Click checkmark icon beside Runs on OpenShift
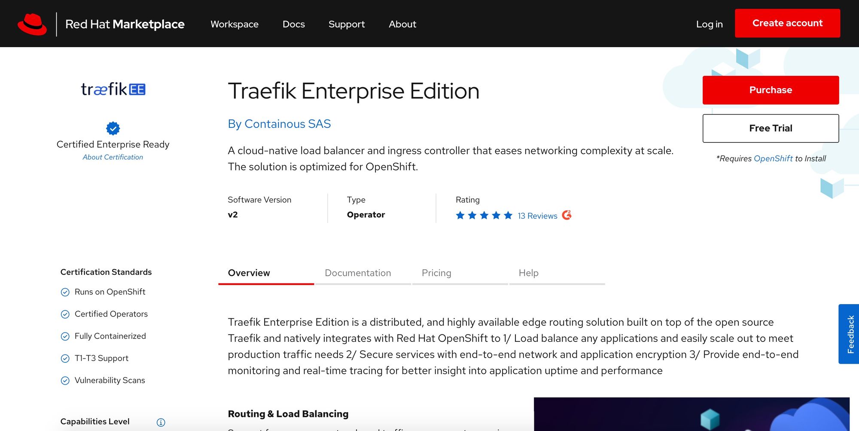Screen dimensions: 859x431 tap(65, 292)
